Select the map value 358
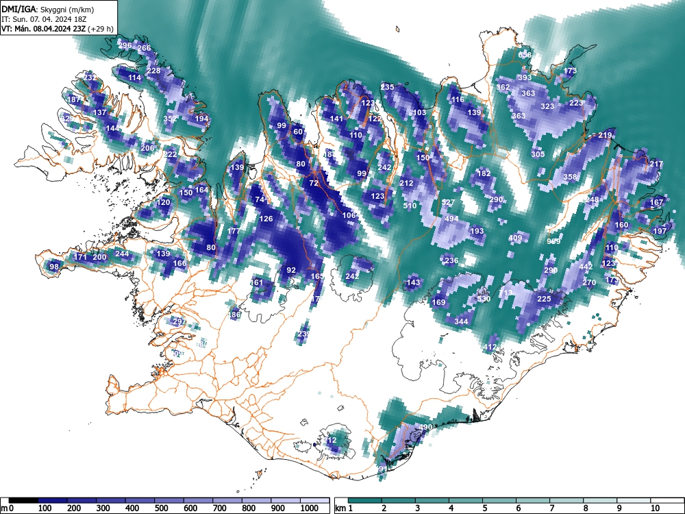This screenshot has width=685, height=514. 570,177
